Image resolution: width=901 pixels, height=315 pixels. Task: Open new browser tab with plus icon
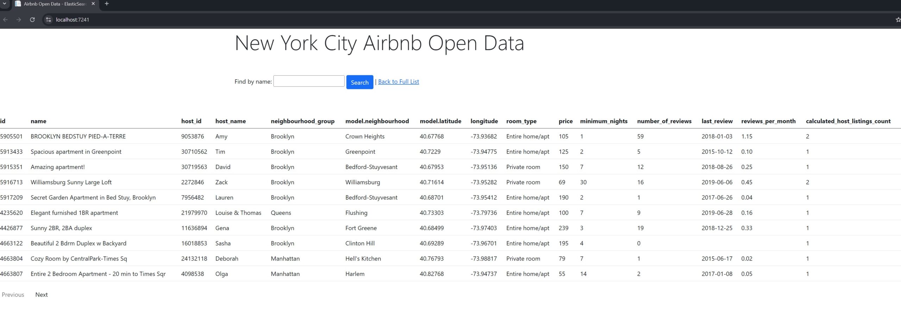point(107,4)
